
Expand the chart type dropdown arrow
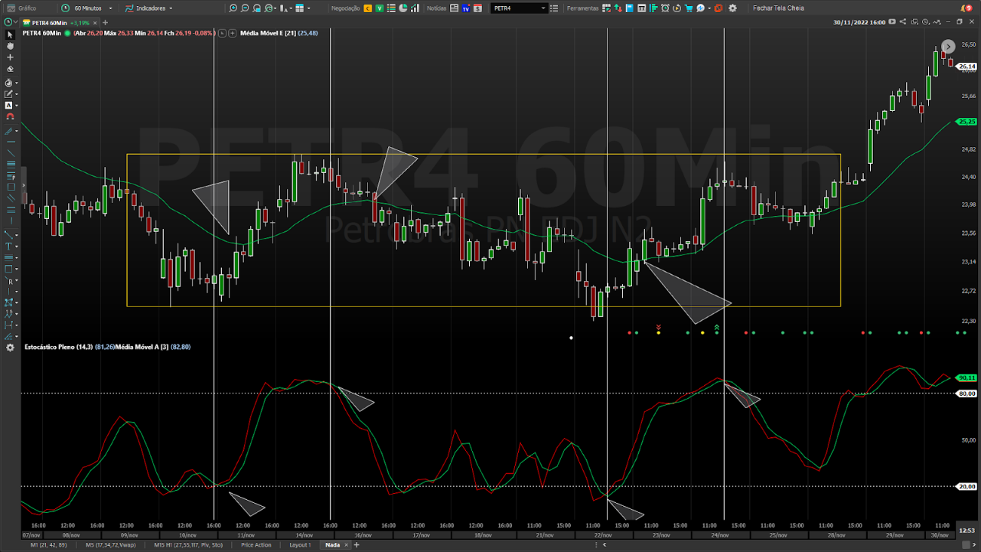(291, 8)
